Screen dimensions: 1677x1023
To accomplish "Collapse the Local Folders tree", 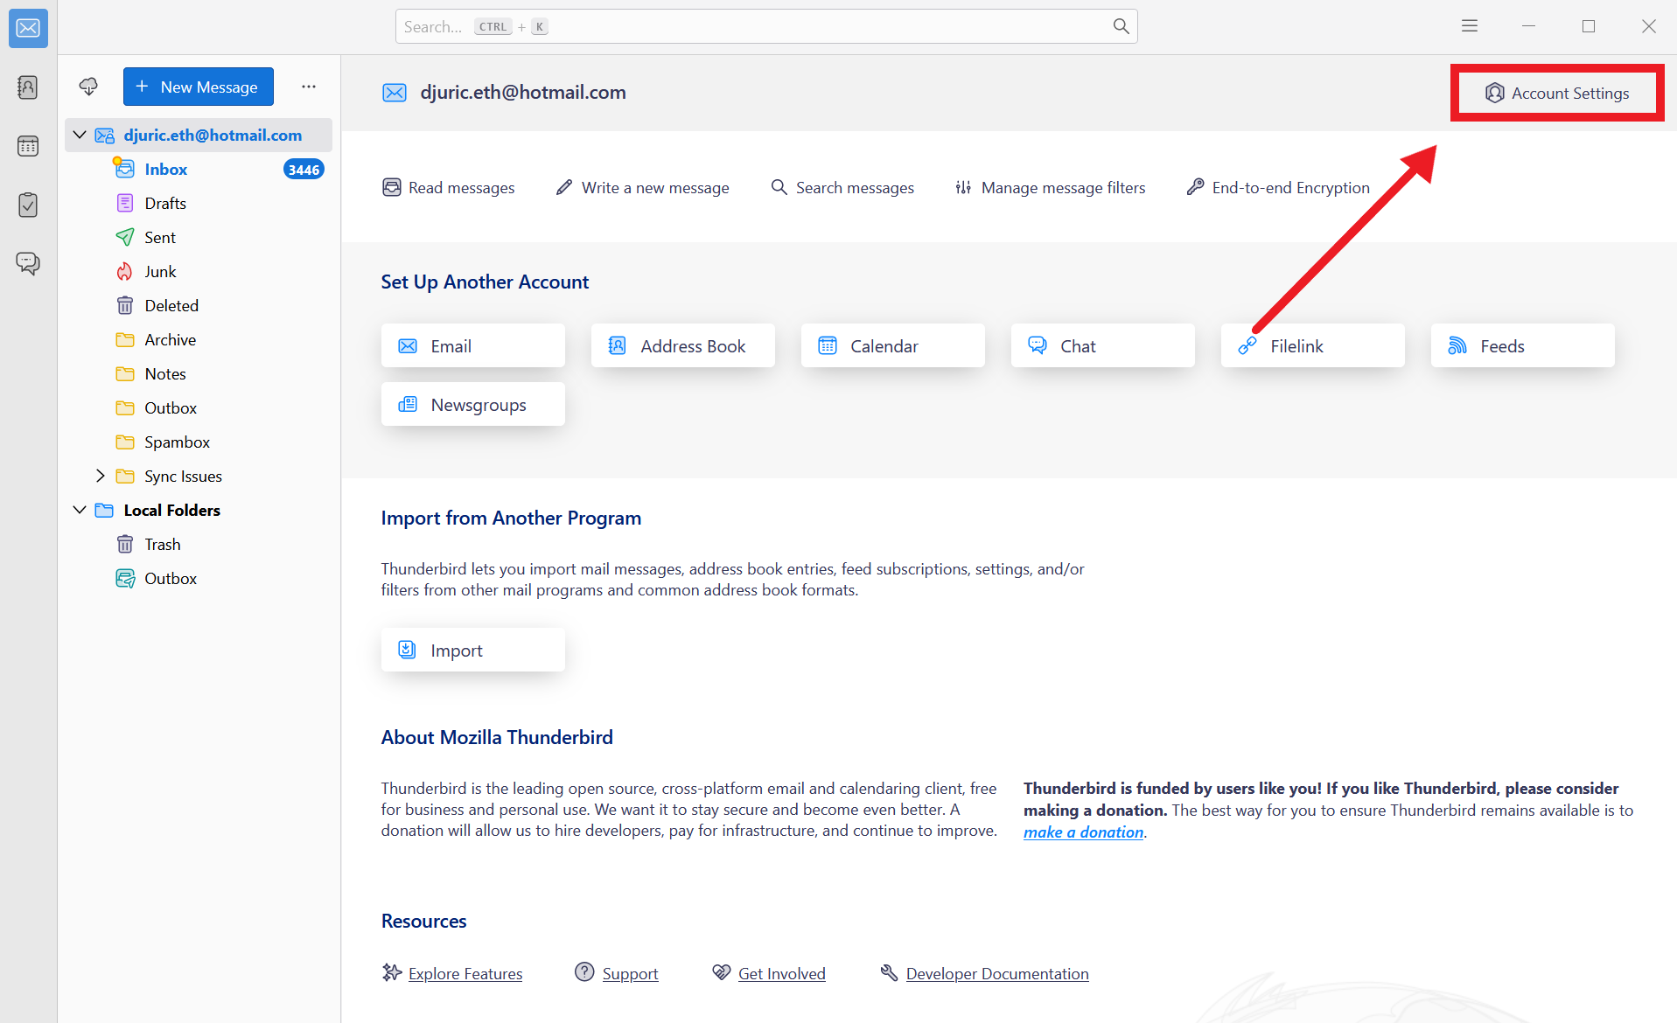I will click(x=80, y=510).
